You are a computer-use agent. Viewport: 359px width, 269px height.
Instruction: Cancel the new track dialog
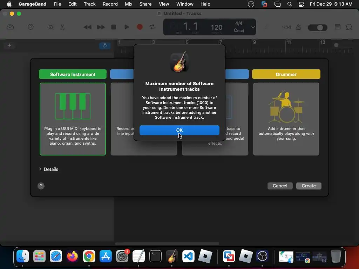tap(280, 186)
